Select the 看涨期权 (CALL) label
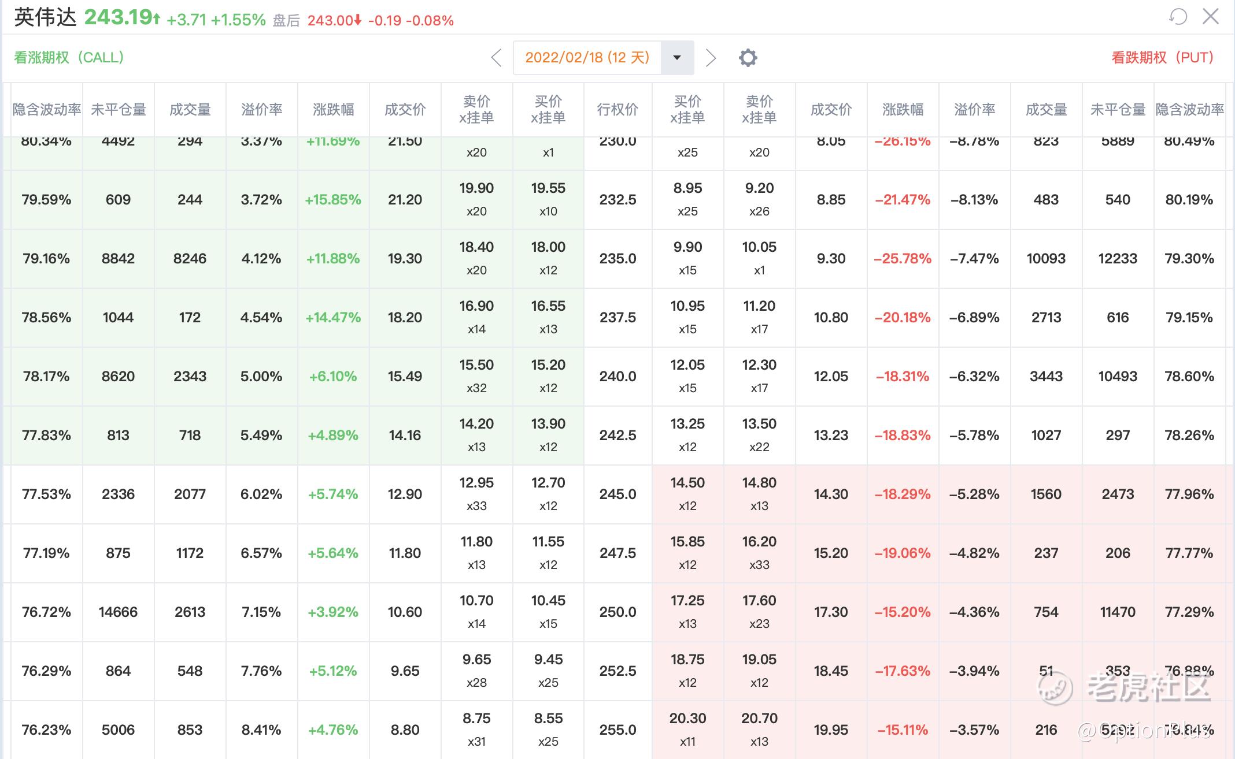 [x=69, y=58]
